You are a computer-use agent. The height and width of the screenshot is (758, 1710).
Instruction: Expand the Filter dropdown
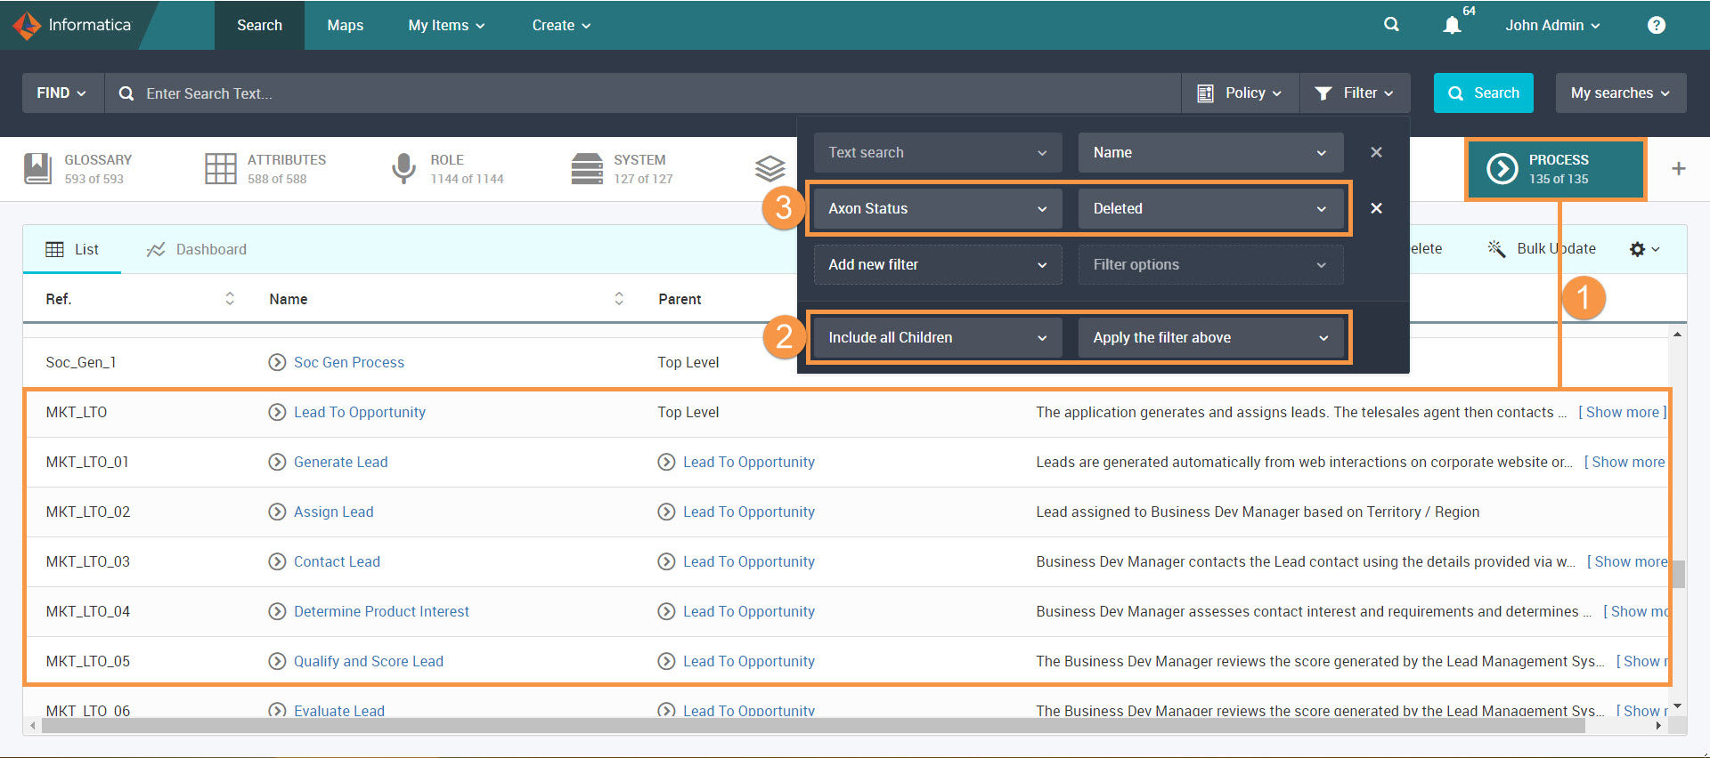click(x=1355, y=93)
